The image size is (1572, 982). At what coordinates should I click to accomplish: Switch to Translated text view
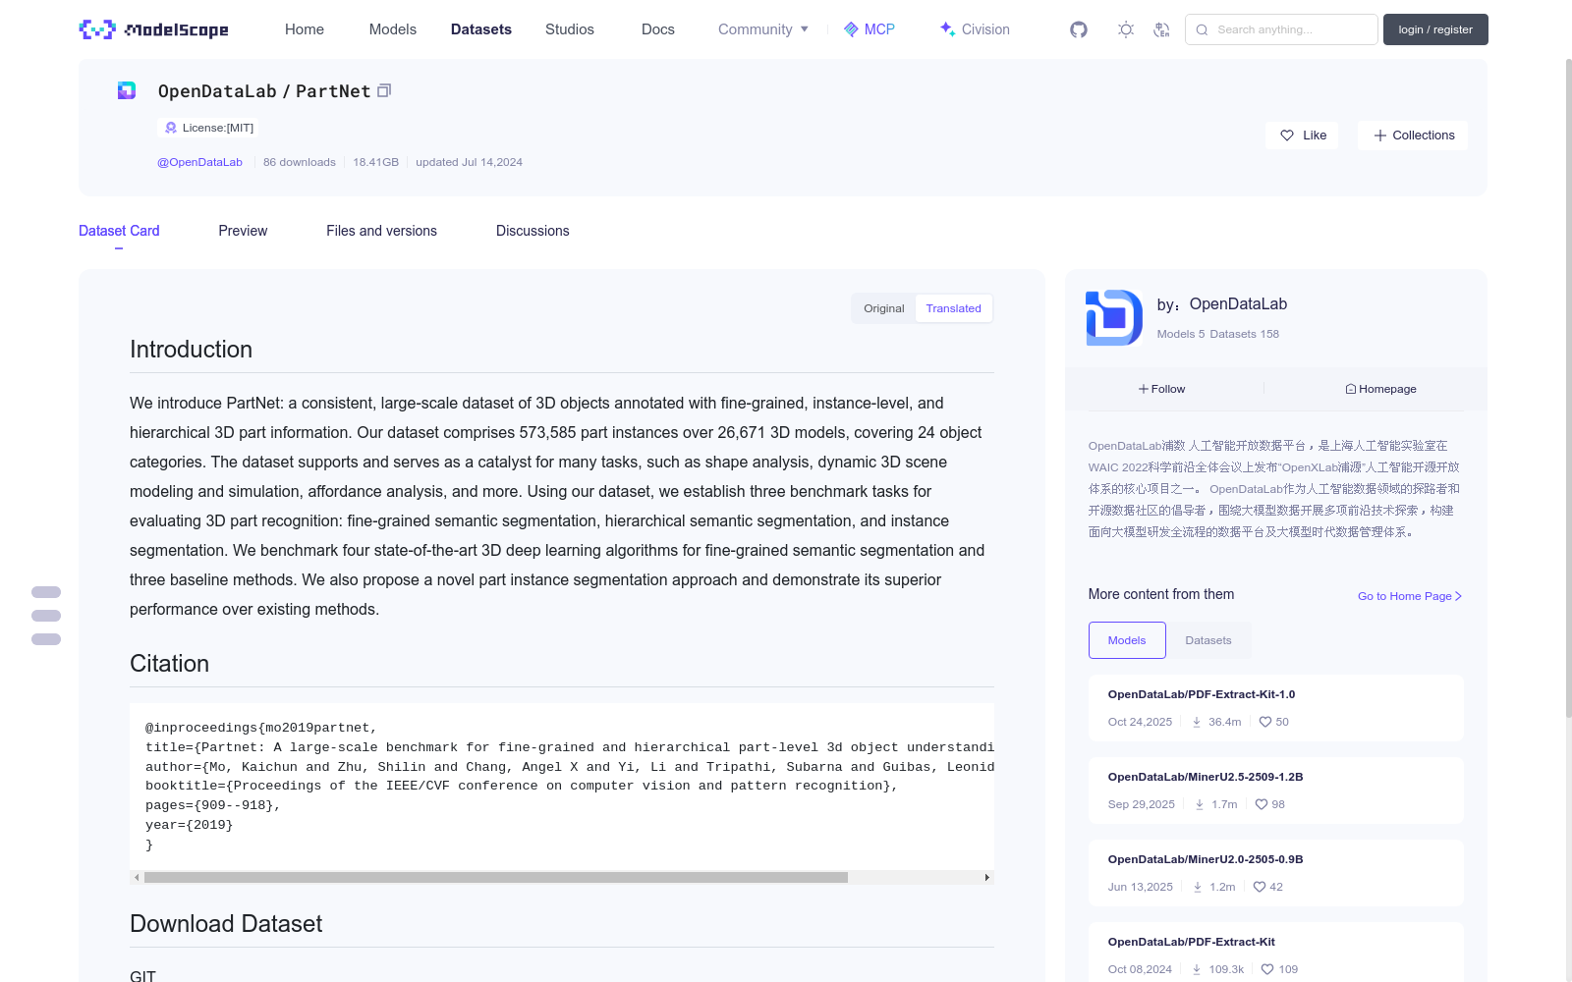pyautogui.click(x=953, y=308)
